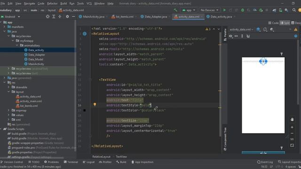
Task: Click the Sync Project with Gradle icon
Action: 274,10
